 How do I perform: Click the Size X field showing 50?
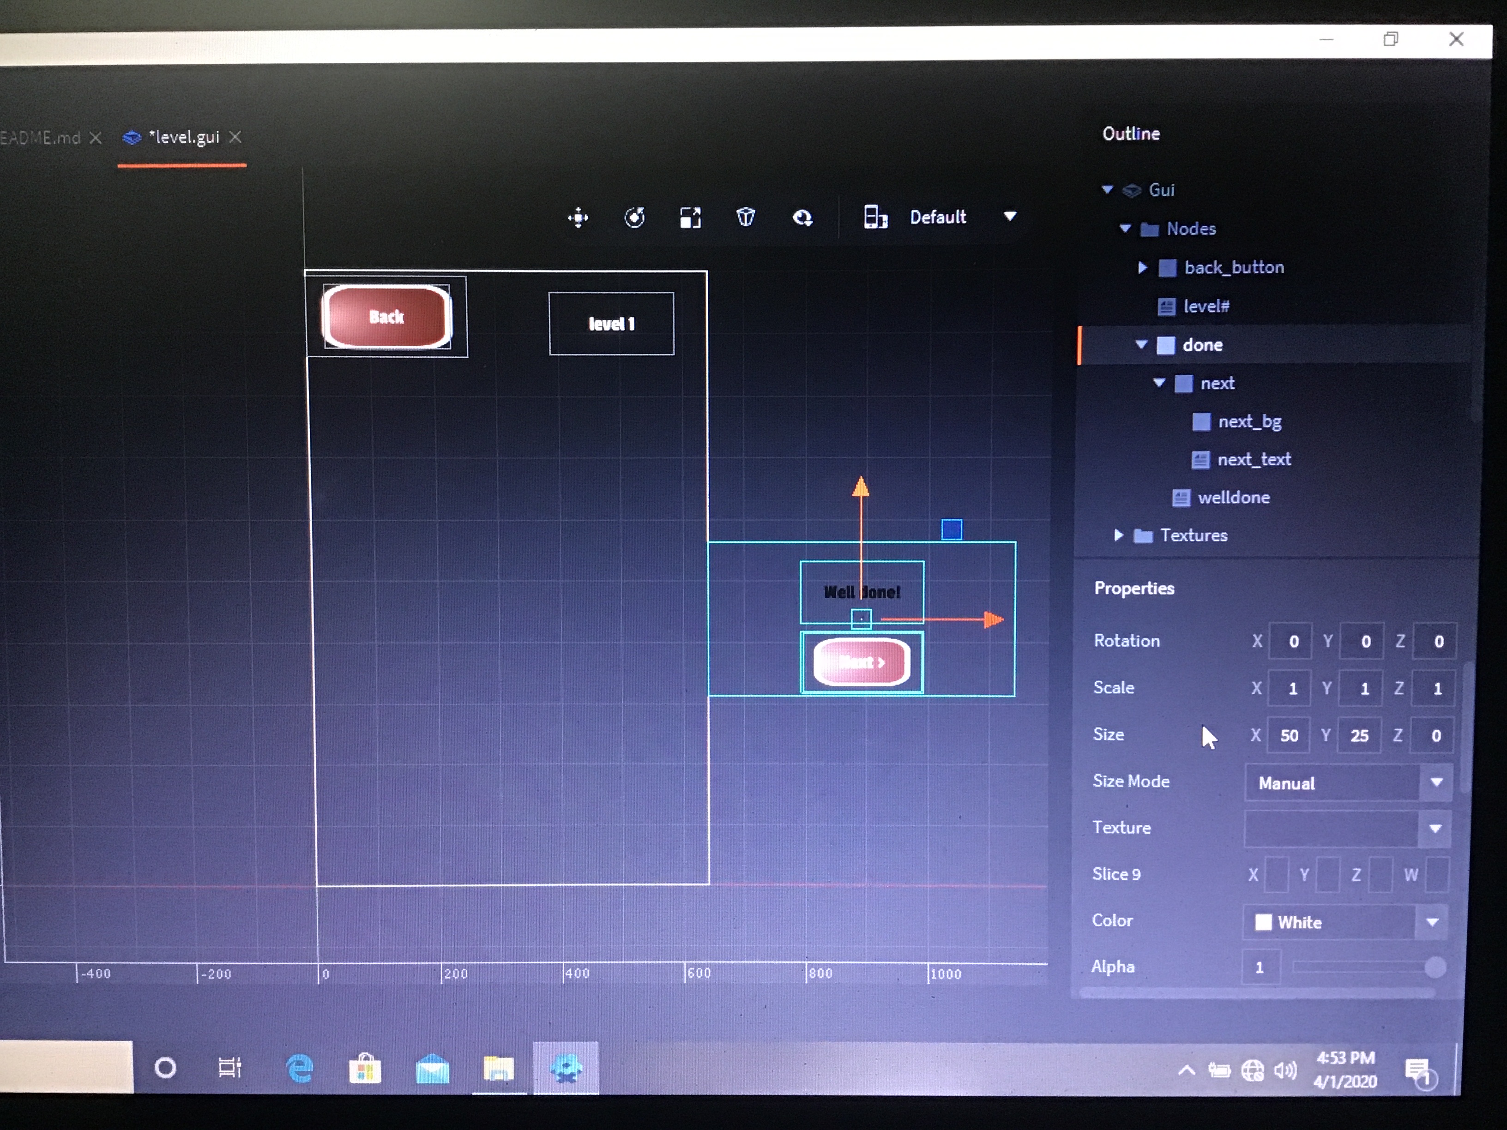point(1288,735)
